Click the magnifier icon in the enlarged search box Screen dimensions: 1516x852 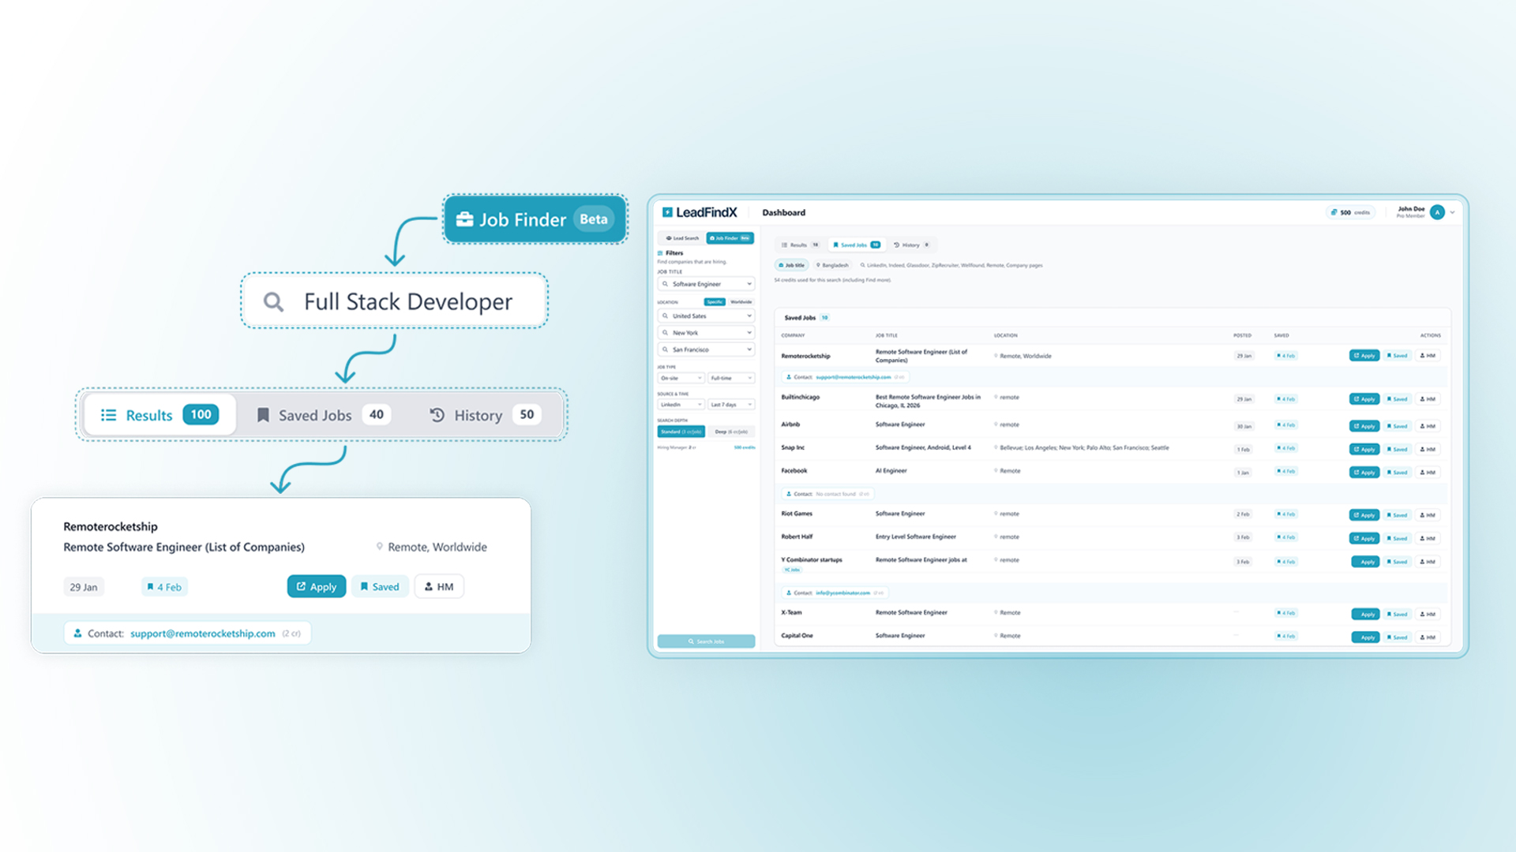point(273,301)
